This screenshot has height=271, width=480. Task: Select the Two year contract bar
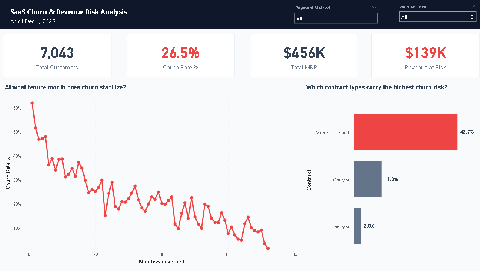(357, 226)
